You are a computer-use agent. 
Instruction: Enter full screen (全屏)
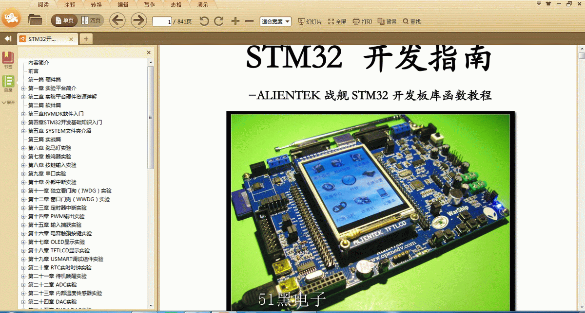337,21
